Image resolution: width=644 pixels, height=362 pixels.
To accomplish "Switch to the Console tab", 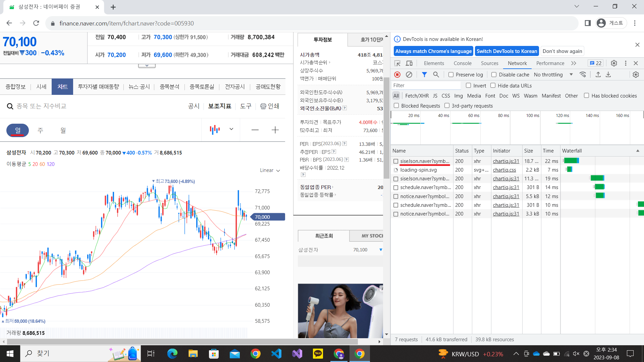I will 463,63.
